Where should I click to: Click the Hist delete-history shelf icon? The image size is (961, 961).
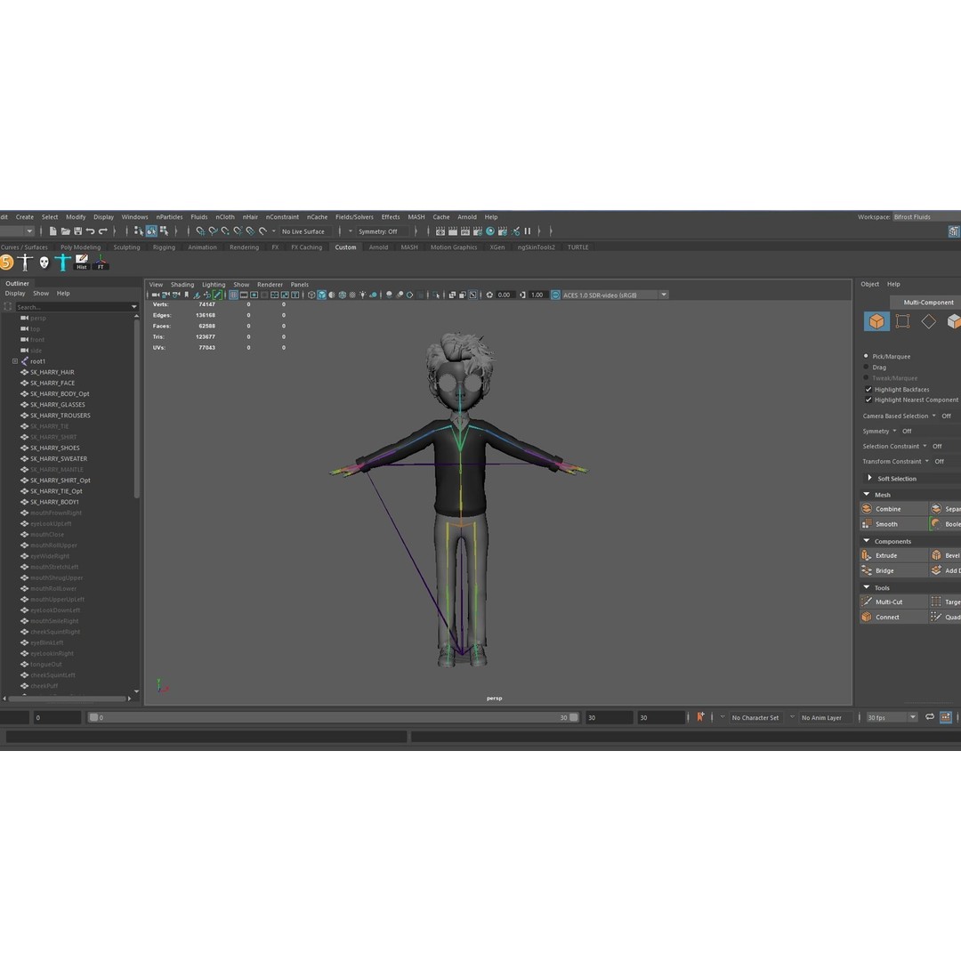(82, 262)
